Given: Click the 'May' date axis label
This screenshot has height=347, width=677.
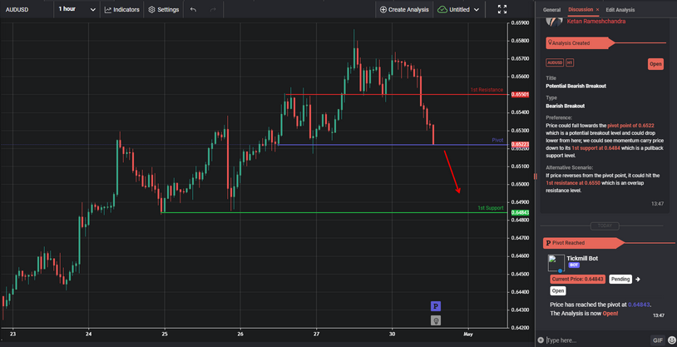Looking at the screenshot, I should pos(467,334).
